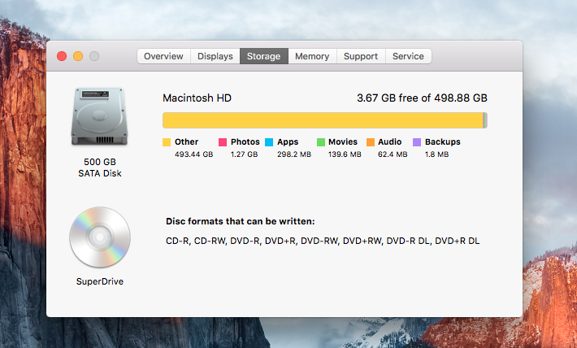Click the "493.44 GB" Other value
Viewport: 577px width, 348px height.
pyautogui.click(x=194, y=154)
